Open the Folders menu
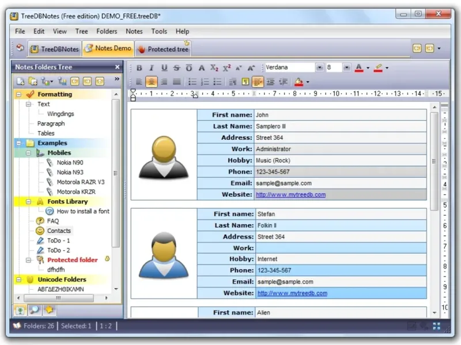The height and width of the screenshot is (345, 461). [x=107, y=32]
